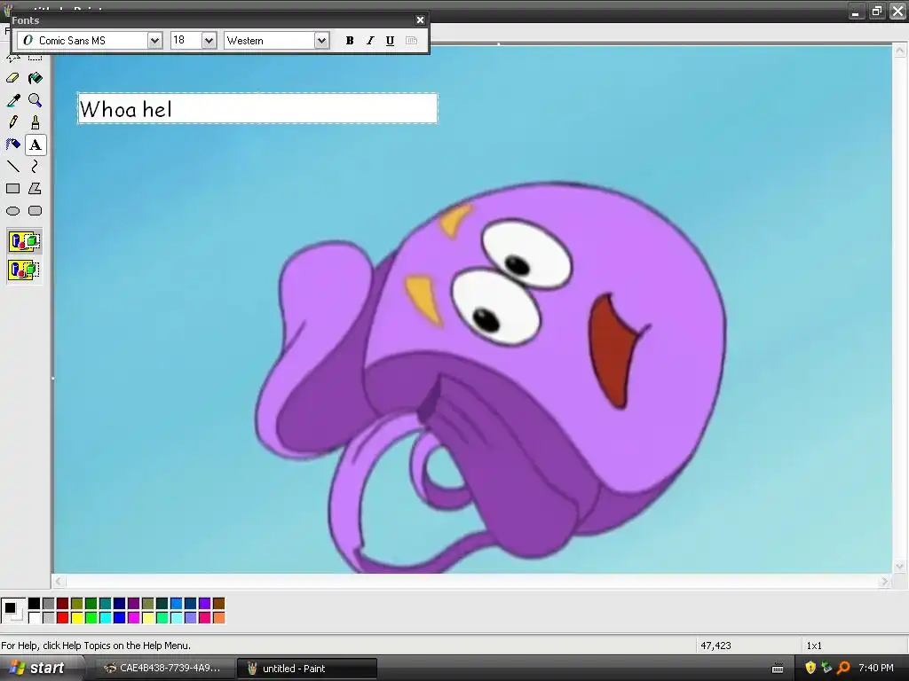Open the font name dropdown arrow
Image resolution: width=909 pixels, height=681 pixels.
154,41
